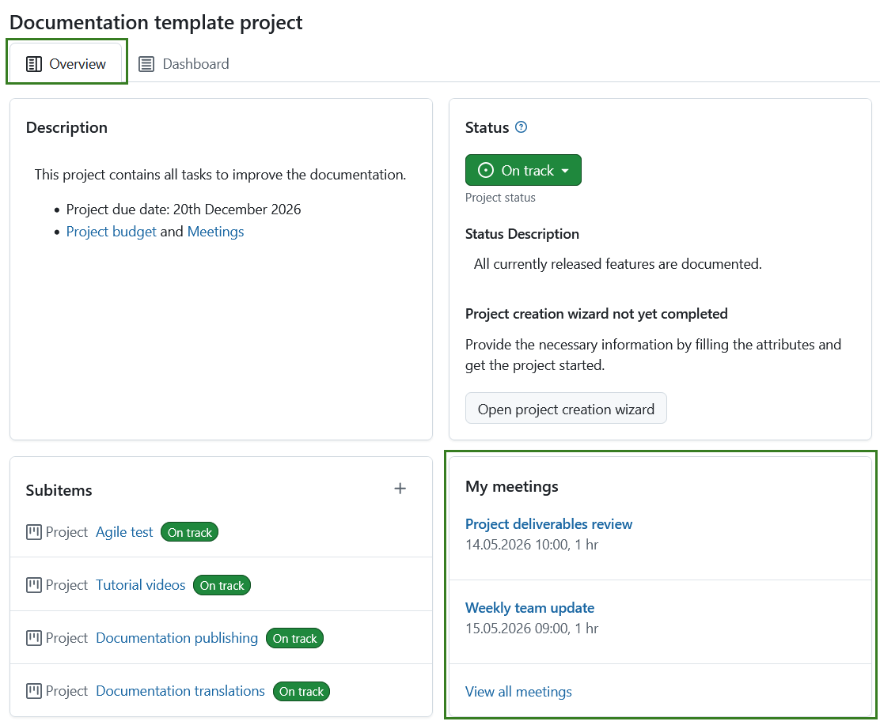This screenshot has height=725, width=880.
Task: Select the 'Documentation template project' title
Action: point(156,22)
